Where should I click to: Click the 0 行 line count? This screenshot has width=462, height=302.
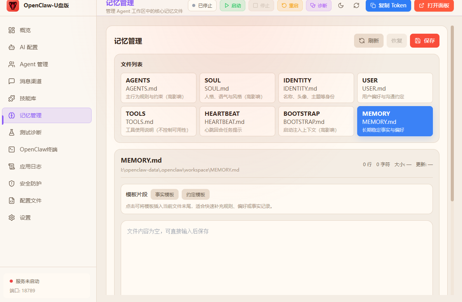[367, 165]
